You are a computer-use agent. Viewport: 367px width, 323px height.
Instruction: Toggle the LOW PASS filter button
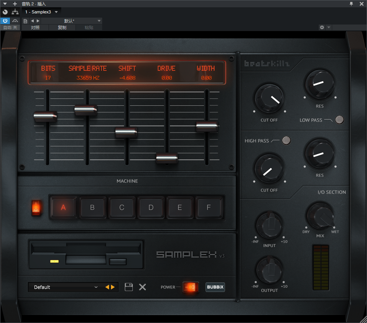(x=339, y=120)
